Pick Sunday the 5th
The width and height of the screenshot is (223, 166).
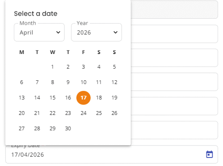pyautogui.click(x=114, y=67)
